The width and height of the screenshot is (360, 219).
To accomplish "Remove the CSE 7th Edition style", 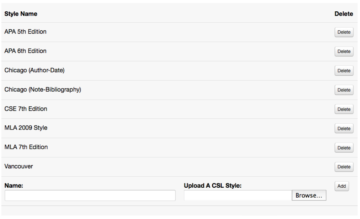I will [x=344, y=109].
